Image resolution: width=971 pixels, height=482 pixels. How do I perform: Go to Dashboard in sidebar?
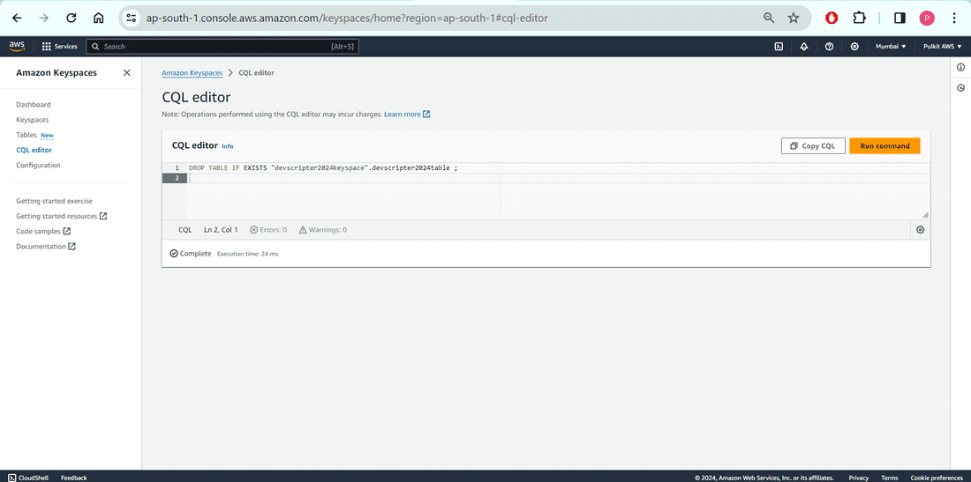tap(34, 105)
